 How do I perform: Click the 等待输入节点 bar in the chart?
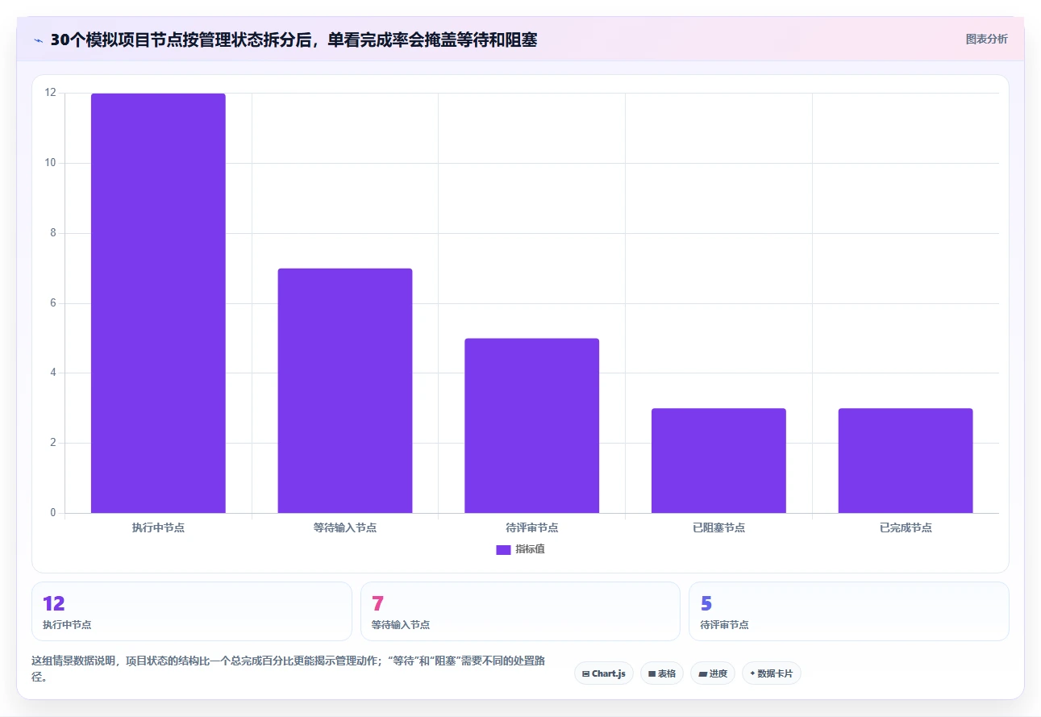pos(345,390)
